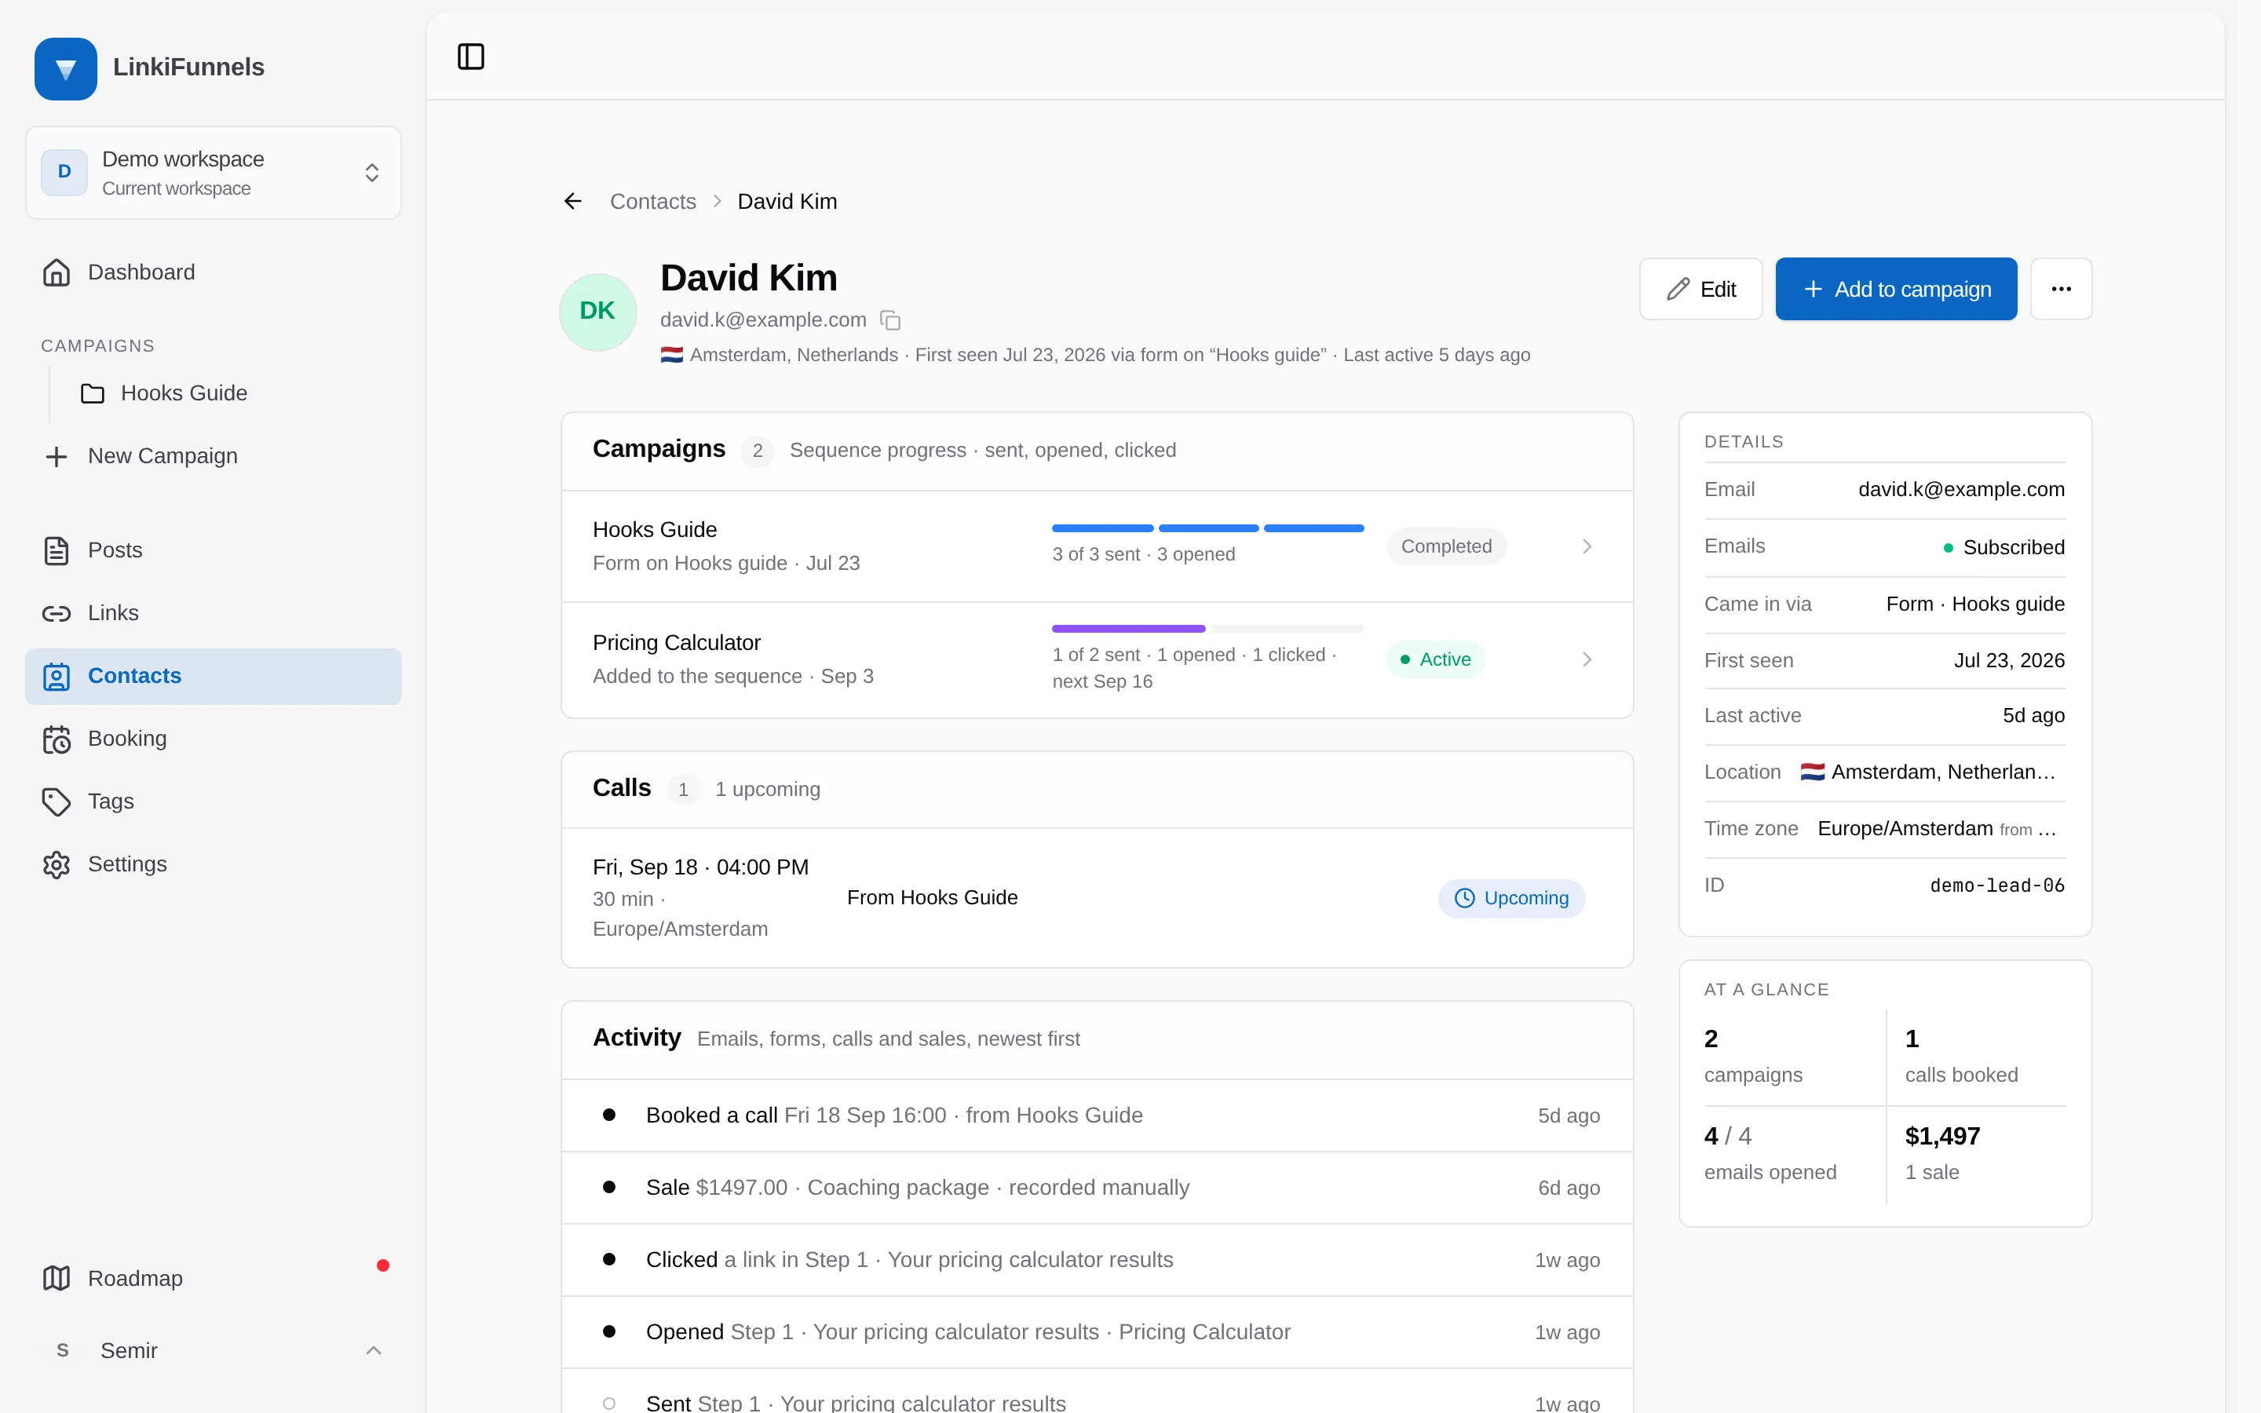This screenshot has height=1413, width=2261.
Task: Click 'Form · Hooks guide' Came in via value
Action: pos(1975,604)
